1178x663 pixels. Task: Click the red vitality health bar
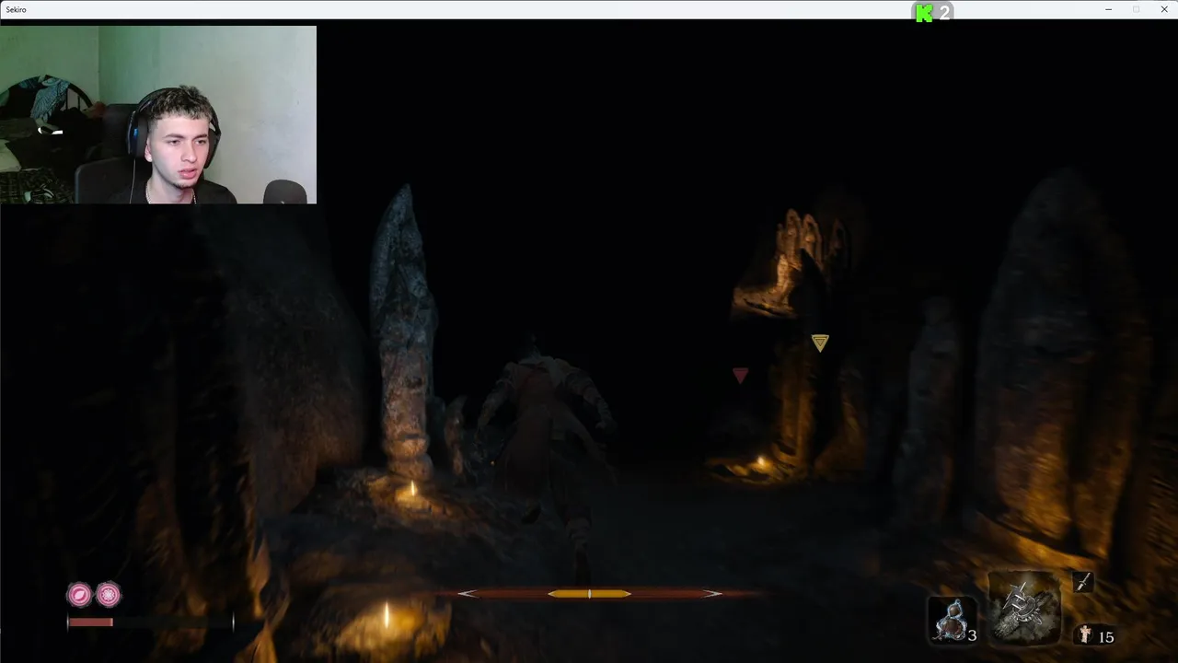pos(90,622)
